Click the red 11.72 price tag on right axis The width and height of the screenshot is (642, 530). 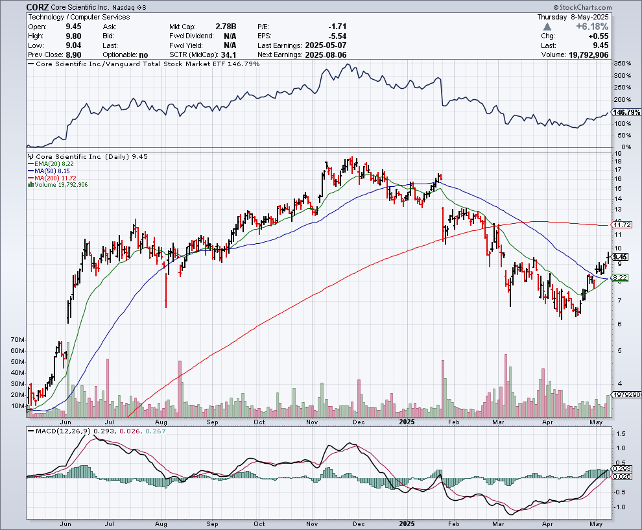click(x=623, y=225)
